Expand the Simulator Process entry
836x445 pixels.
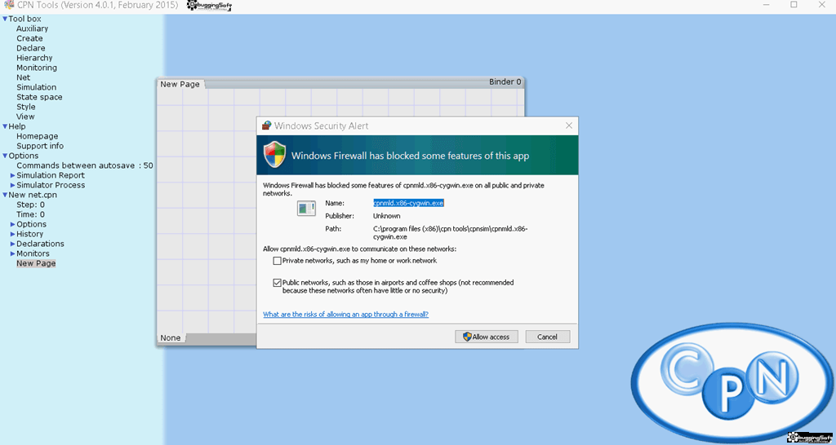click(13, 185)
